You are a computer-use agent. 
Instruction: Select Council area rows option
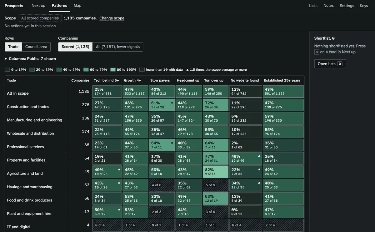point(36,47)
